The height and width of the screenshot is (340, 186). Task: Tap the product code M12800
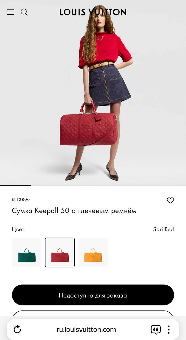click(x=21, y=200)
